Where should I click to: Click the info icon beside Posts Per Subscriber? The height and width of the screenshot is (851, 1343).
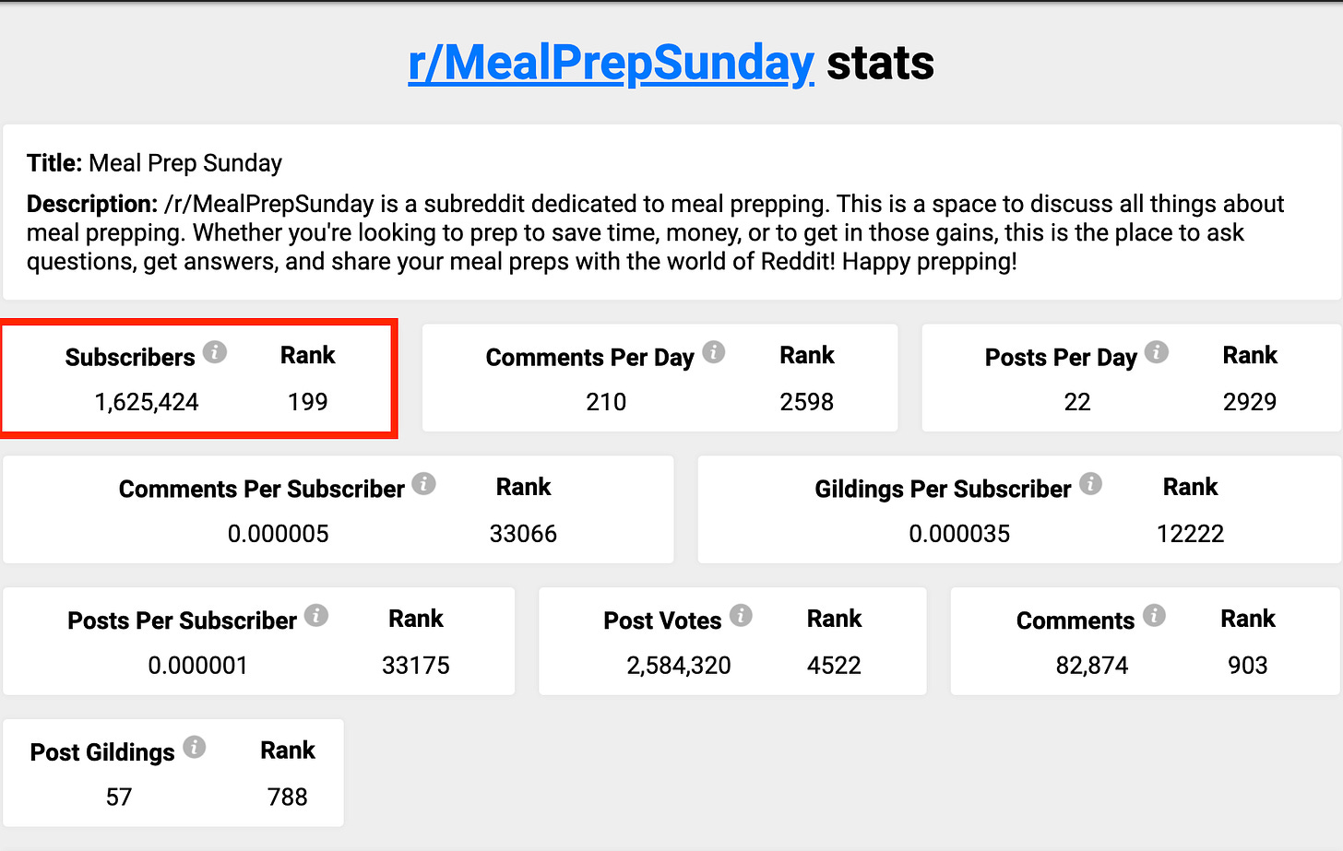[x=316, y=616]
